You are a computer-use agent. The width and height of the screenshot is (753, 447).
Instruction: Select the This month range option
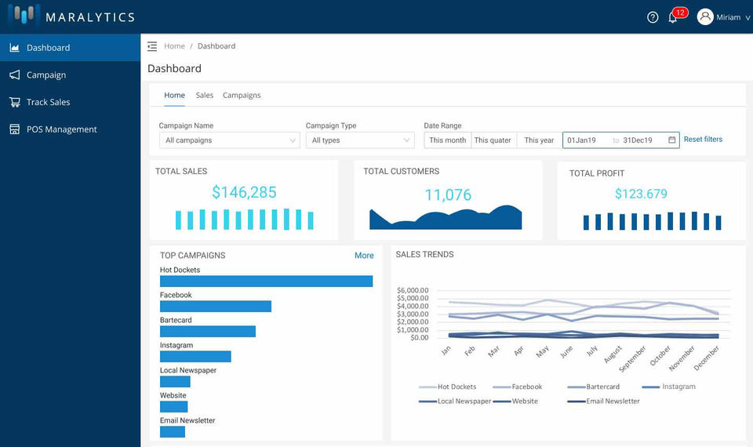pyautogui.click(x=447, y=140)
